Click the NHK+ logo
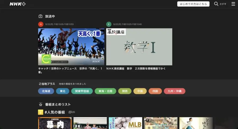 click(17, 4)
